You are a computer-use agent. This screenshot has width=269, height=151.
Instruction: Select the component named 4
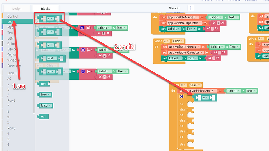click(8, 133)
